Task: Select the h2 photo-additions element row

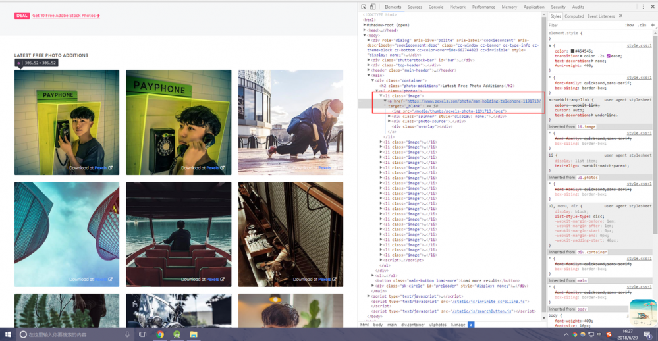Action: [x=447, y=86]
